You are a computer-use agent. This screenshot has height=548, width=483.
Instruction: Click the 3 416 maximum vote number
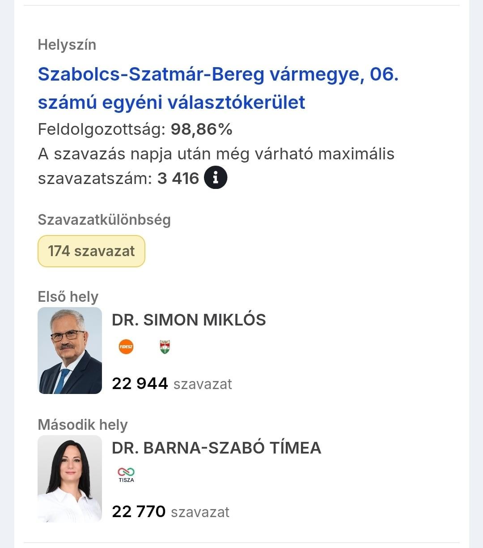(x=178, y=178)
